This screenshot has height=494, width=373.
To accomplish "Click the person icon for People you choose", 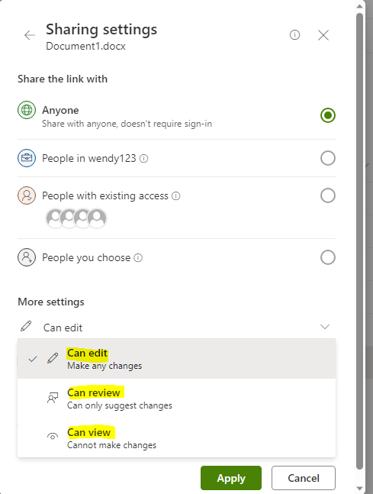I will 27,257.
